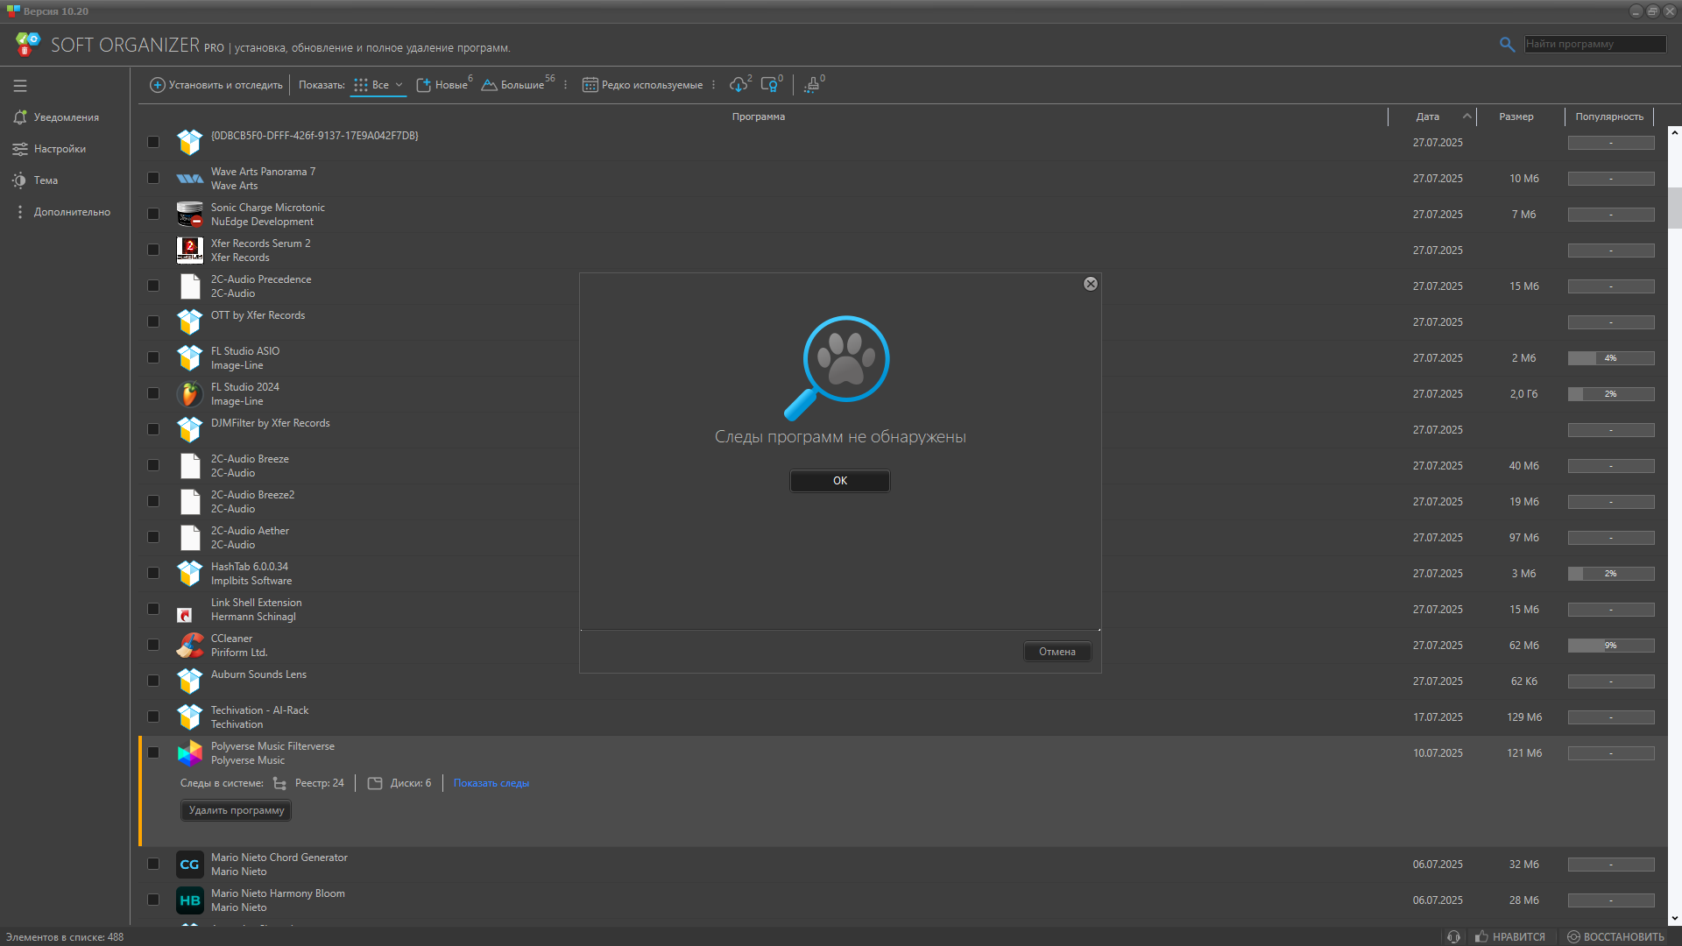Click the cleaning brush toolbar icon
The height and width of the screenshot is (946, 1682).
(812, 85)
